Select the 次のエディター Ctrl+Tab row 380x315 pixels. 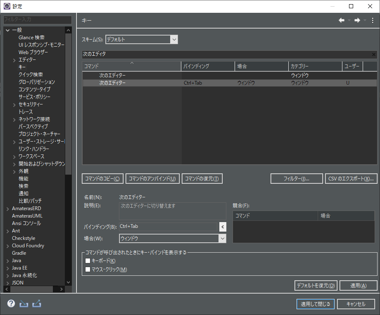coord(230,83)
